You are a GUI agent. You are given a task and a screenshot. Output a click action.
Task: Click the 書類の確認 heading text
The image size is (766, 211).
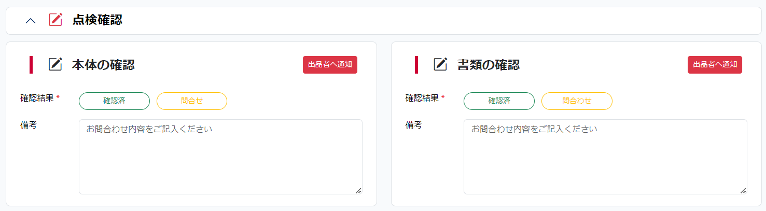point(488,65)
